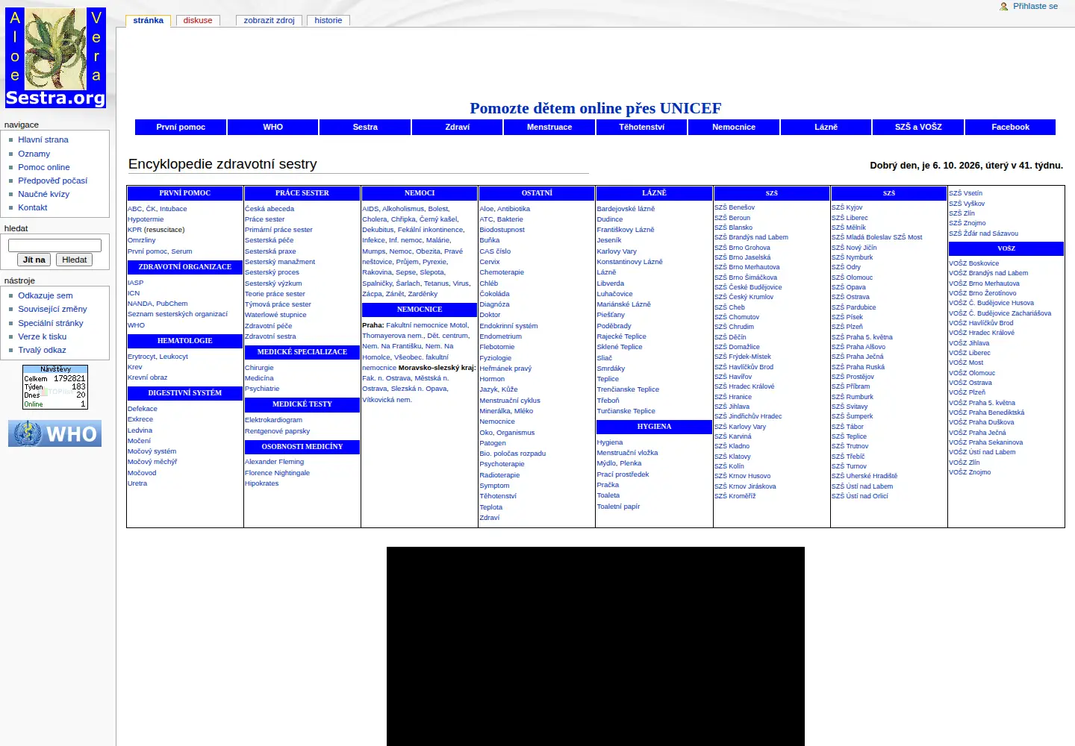Open the VOŠZ Boskovice link

pos(974,263)
